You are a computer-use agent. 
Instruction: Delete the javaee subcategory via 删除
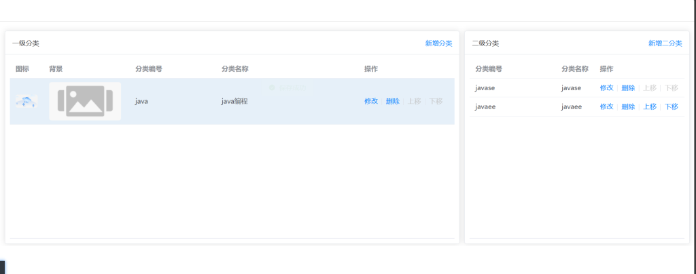click(628, 106)
